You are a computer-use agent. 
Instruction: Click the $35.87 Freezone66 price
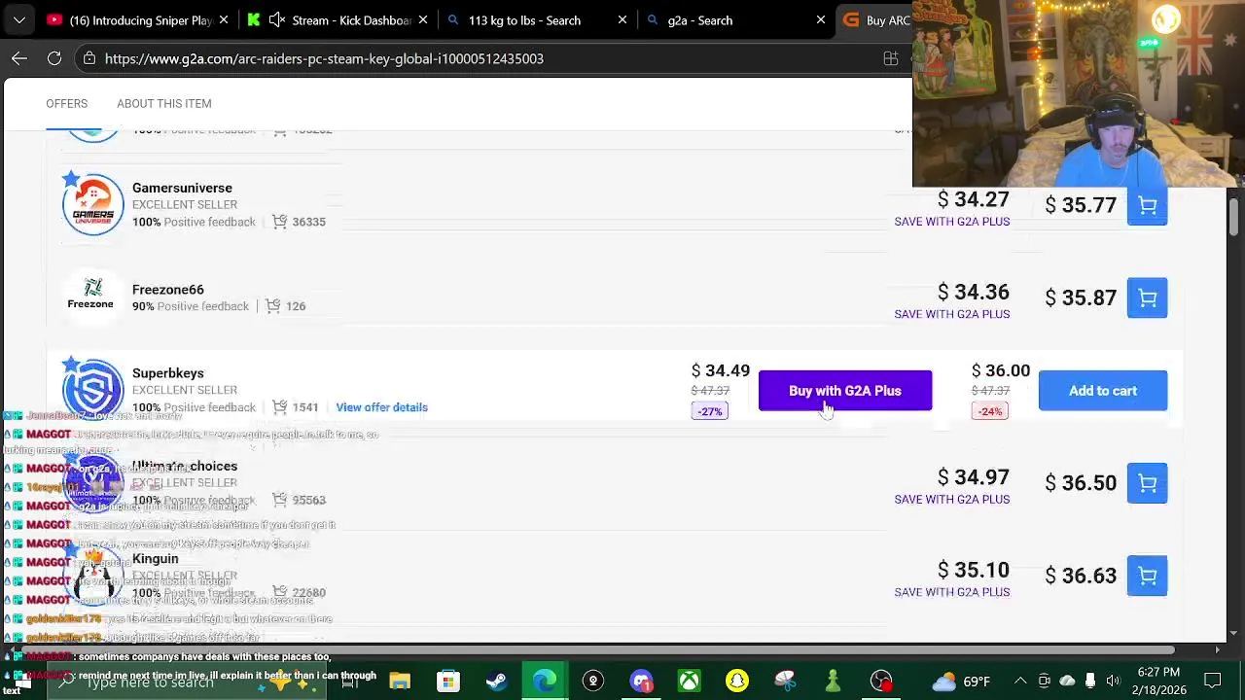click(1081, 297)
